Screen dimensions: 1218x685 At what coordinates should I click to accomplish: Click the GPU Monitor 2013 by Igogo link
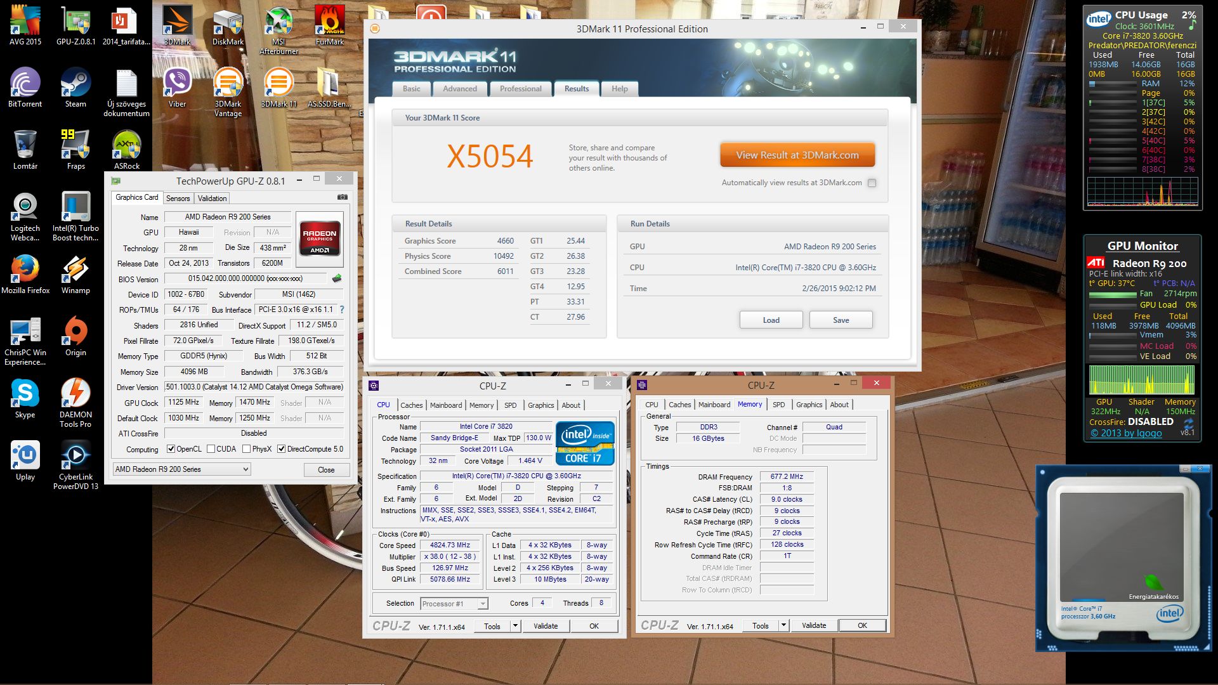click(1126, 433)
